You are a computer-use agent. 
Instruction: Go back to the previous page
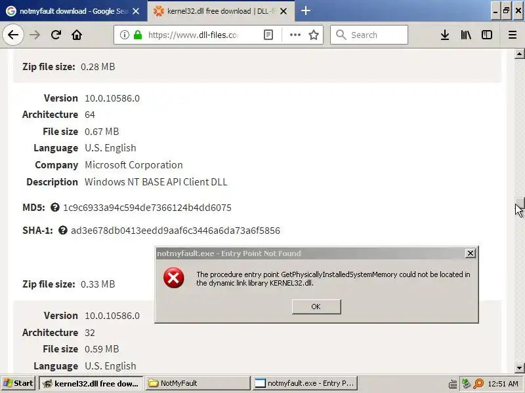coord(13,35)
